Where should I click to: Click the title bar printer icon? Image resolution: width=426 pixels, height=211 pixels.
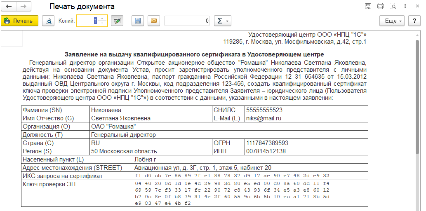(380, 7)
